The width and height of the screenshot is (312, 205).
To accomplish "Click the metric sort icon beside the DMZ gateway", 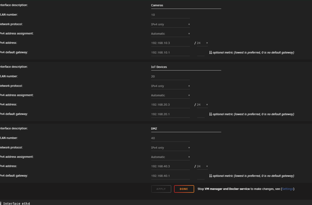I will [211, 176].
